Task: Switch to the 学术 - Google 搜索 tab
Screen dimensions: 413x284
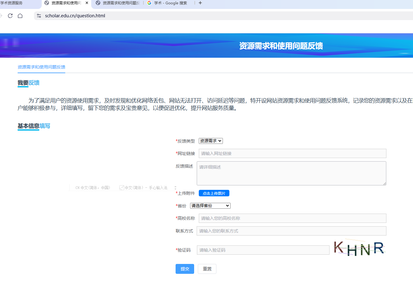Action: coord(170,3)
